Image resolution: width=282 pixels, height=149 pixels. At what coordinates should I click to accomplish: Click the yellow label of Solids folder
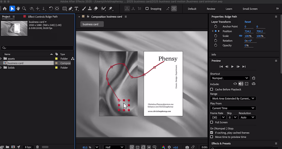click(x=56, y=68)
